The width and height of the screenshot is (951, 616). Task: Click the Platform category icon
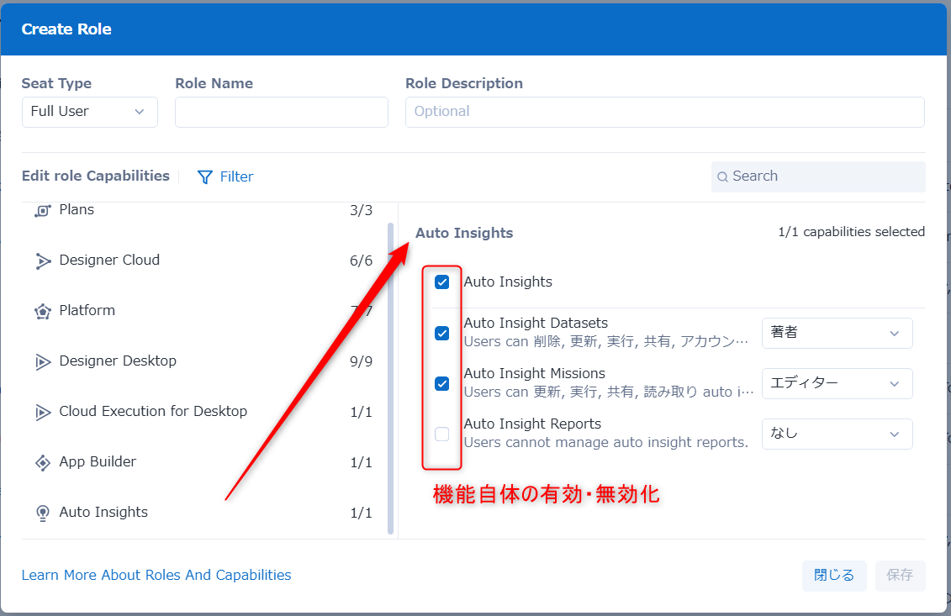pos(42,312)
